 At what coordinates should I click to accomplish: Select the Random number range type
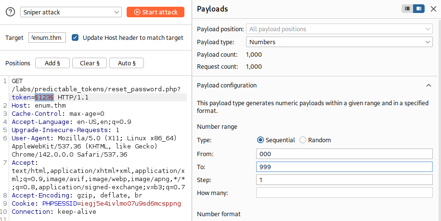tap(303, 140)
